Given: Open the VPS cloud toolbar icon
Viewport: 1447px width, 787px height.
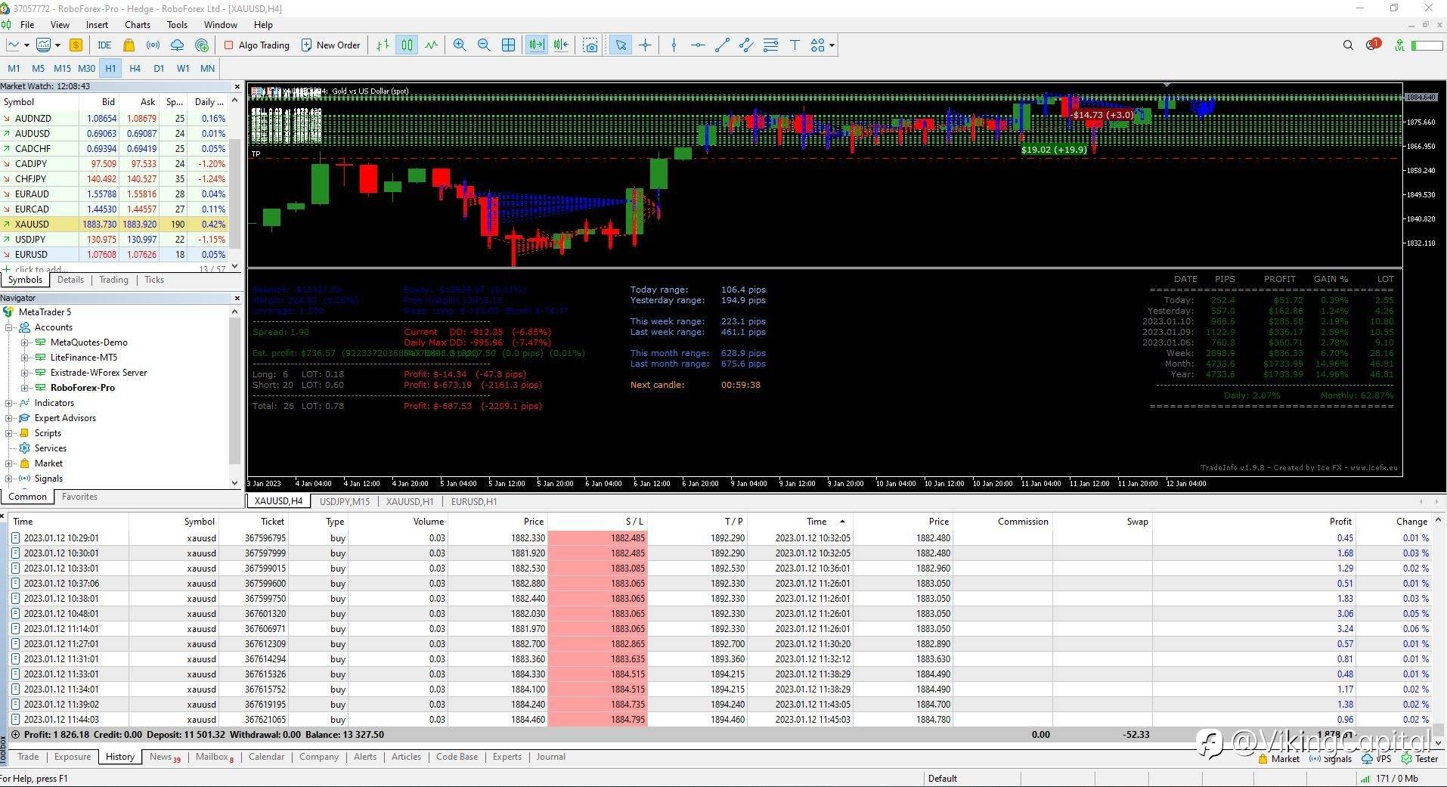Looking at the screenshot, I should 177,45.
